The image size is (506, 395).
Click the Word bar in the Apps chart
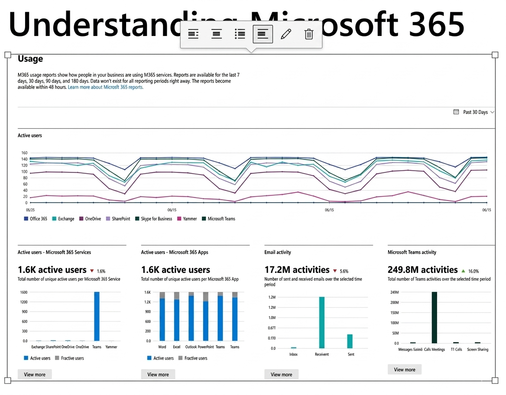(x=162, y=316)
